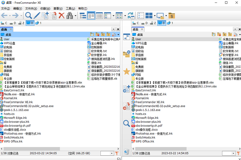Toggle the left panel filter funnel icon
Image resolution: width=241 pixels, height=160 pixels.
(x=117, y=153)
